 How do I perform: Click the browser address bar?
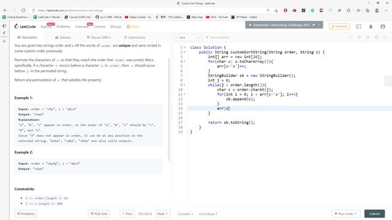(150, 10)
